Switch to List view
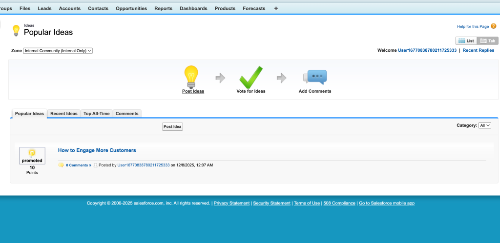The height and width of the screenshot is (243, 500). [x=466, y=41]
